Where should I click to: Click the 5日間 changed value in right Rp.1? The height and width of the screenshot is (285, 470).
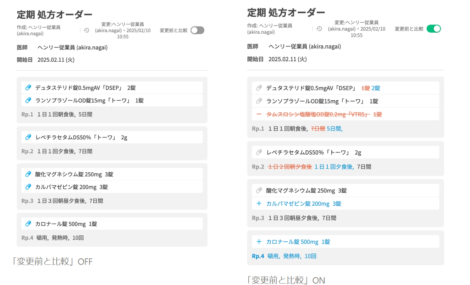[334, 129]
